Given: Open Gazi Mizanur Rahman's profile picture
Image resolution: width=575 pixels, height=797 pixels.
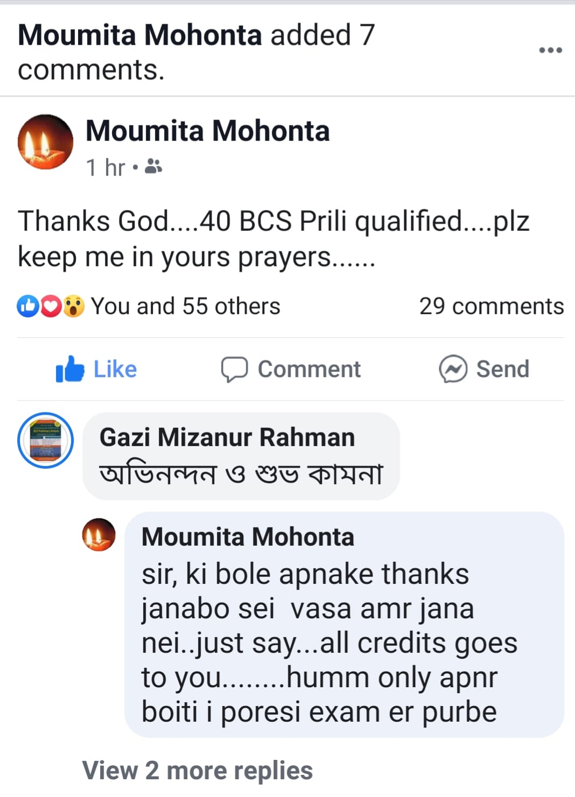Looking at the screenshot, I should [x=46, y=440].
